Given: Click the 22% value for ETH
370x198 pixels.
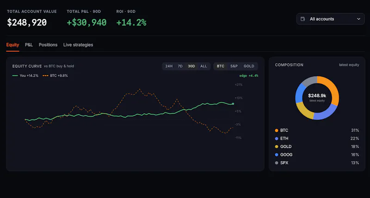Looking at the screenshot, I should pos(355,138).
